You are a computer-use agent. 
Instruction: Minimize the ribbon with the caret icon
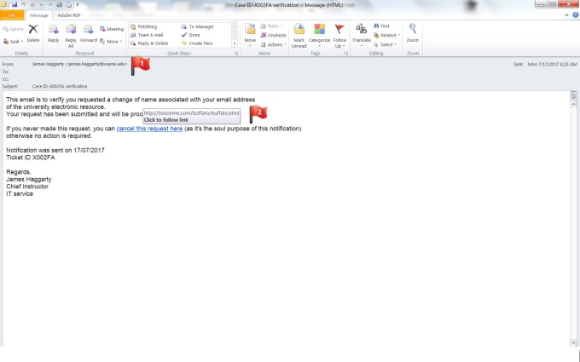pos(566,15)
